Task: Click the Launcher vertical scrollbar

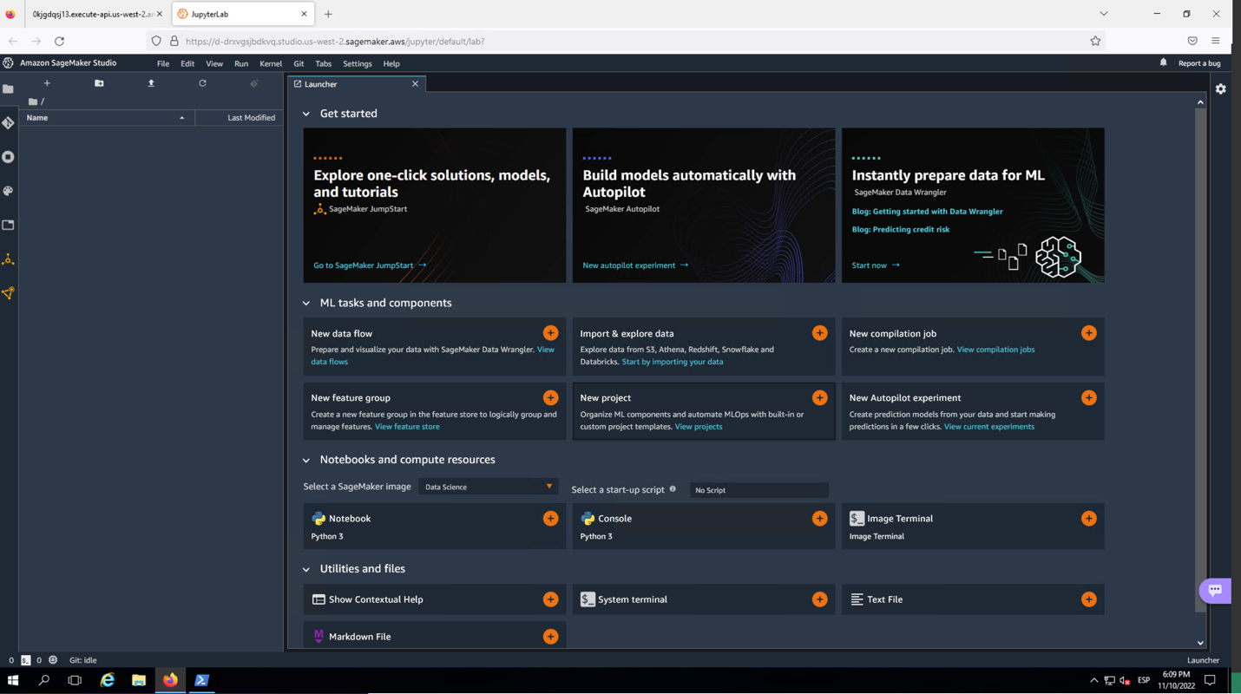Action: (1200, 360)
